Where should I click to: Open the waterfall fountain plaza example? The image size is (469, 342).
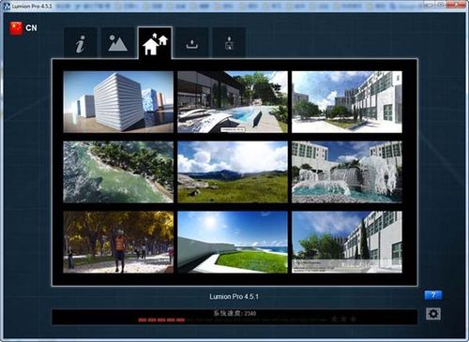click(x=347, y=171)
